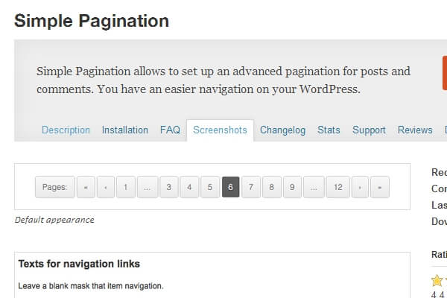Jump to page 12 in pagination
The height and width of the screenshot is (298, 447).
(337, 188)
